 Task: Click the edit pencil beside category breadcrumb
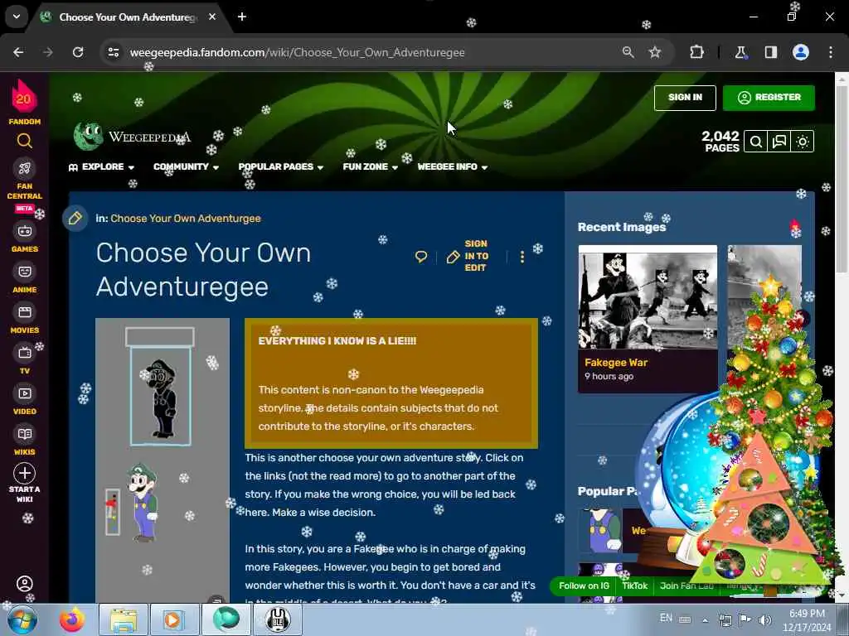[x=75, y=219]
